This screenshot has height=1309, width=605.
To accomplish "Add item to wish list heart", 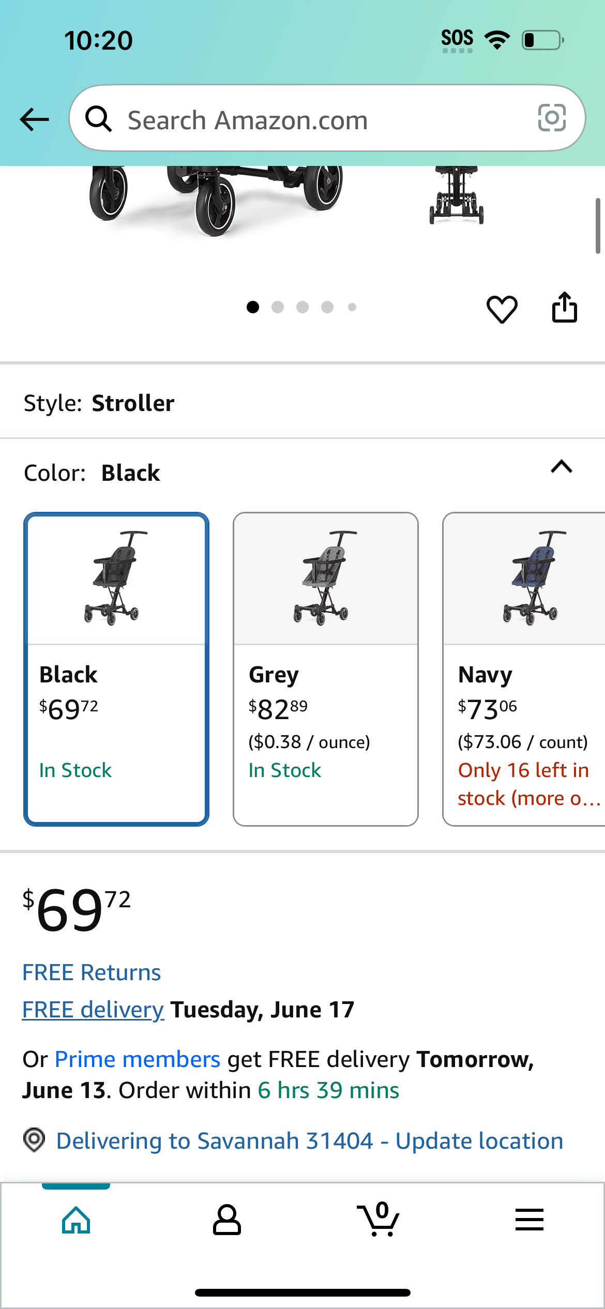I will click(x=502, y=309).
